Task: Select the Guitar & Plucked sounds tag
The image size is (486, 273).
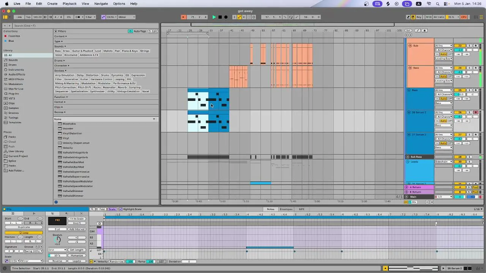Action: (x=82, y=51)
